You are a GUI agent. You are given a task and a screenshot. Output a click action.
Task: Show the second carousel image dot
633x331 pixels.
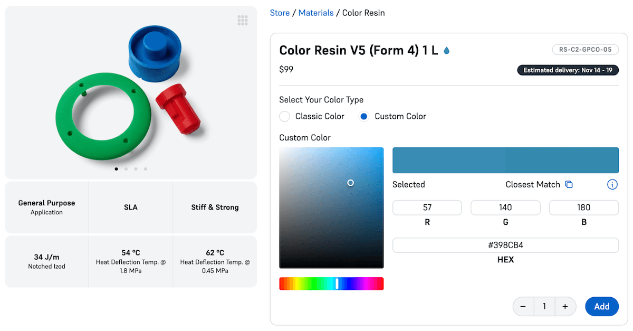126,169
